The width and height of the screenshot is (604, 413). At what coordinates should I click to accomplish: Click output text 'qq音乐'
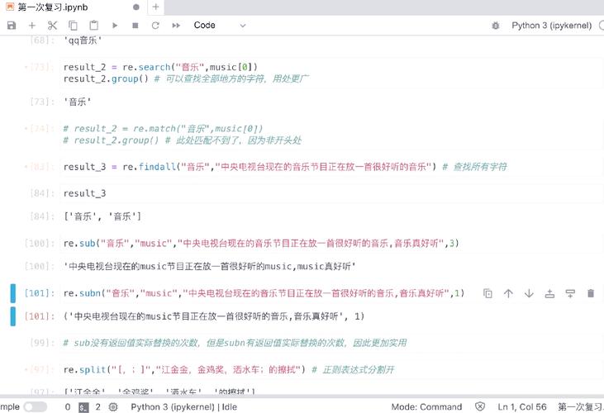click(x=83, y=40)
